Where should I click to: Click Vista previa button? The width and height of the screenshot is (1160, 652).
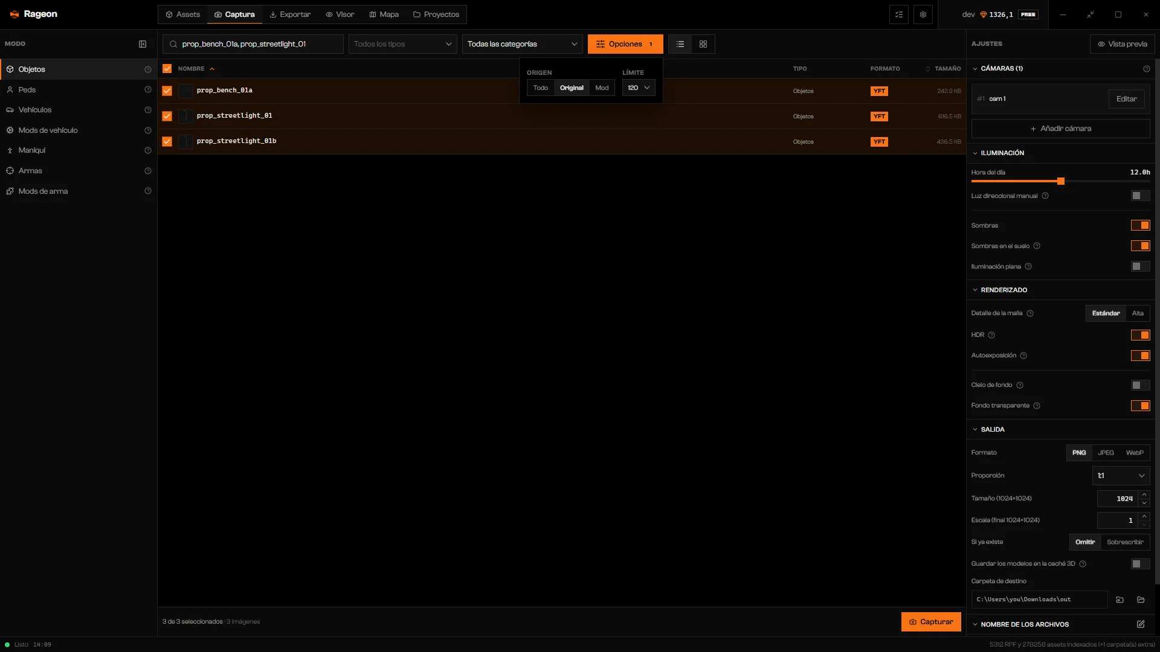[x=1123, y=44]
